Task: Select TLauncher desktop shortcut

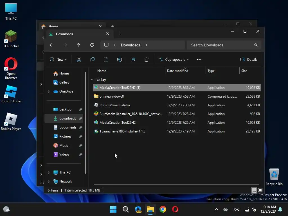Action: [11, 39]
